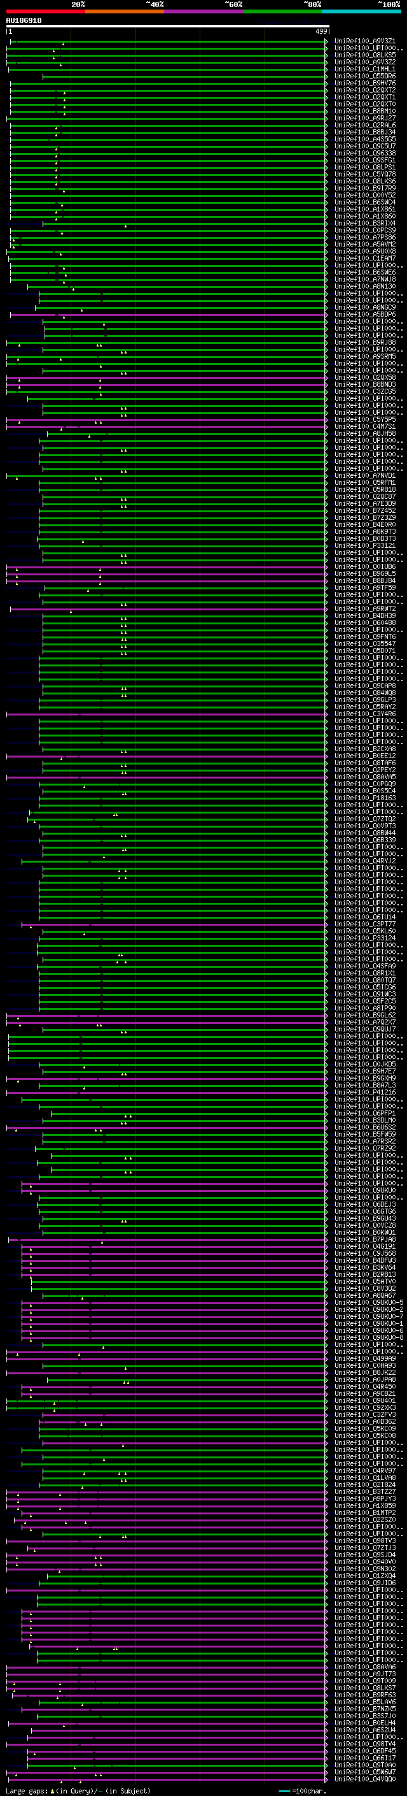Open hit UniRef100_B9HV76

click(365, 83)
